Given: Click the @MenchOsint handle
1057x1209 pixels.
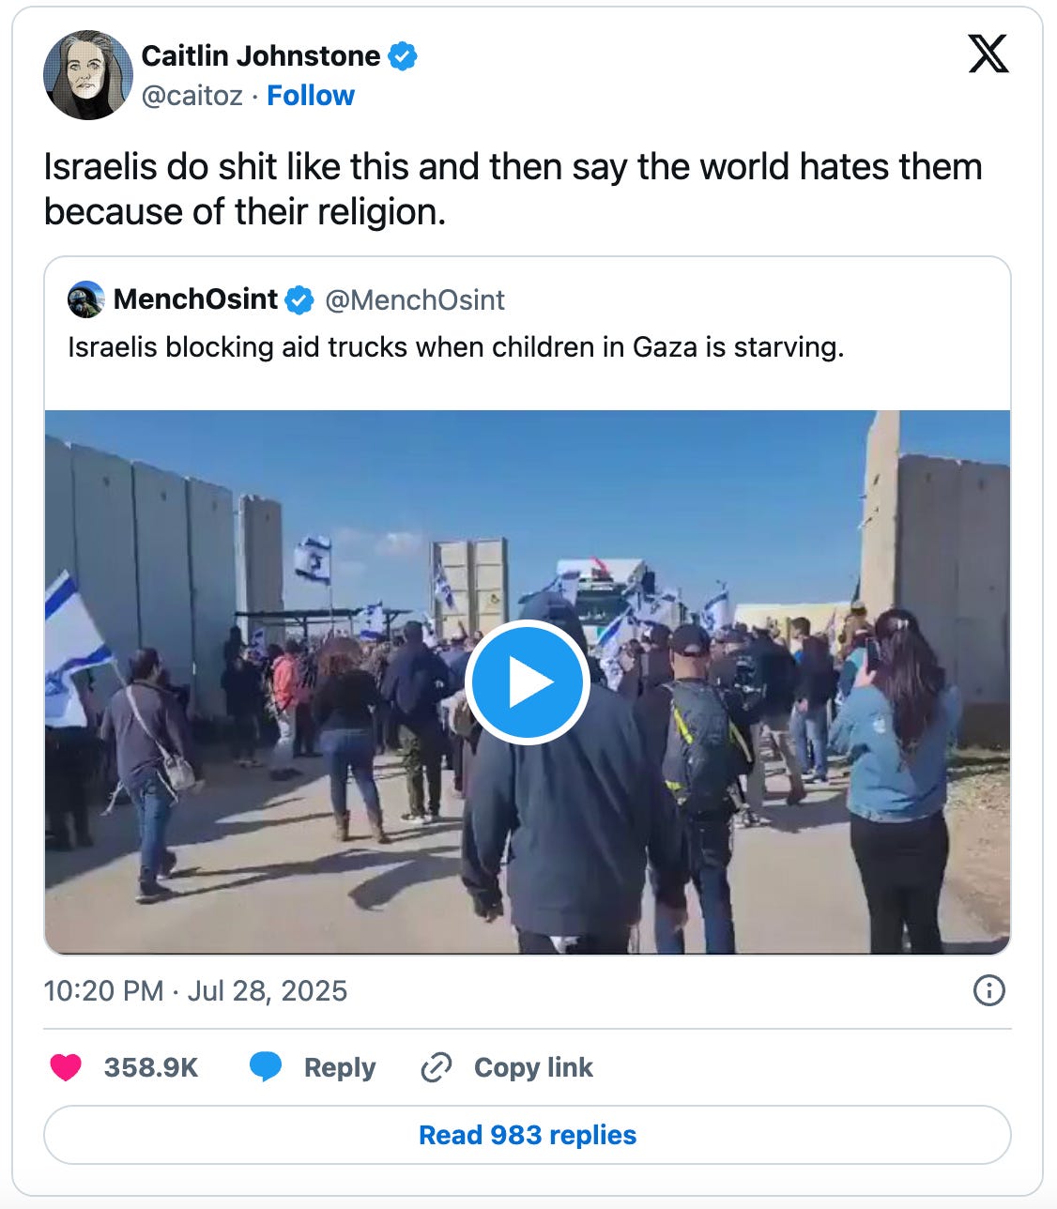Looking at the screenshot, I should pos(415,300).
